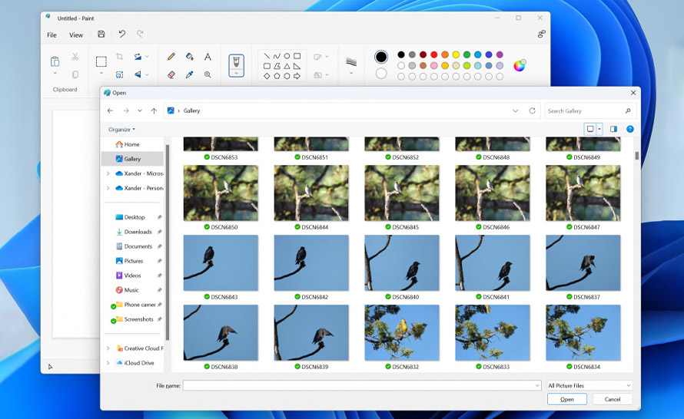Select the oval shape in Shapes gallery
The width and height of the screenshot is (684, 419).
click(x=287, y=56)
